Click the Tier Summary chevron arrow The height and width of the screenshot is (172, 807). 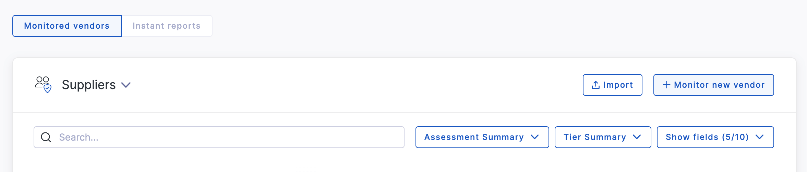[637, 137]
